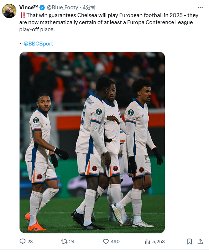Open the three-dot more options menu
This screenshot has height=252, width=209.
pyautogui.click(x=200, y=7)
